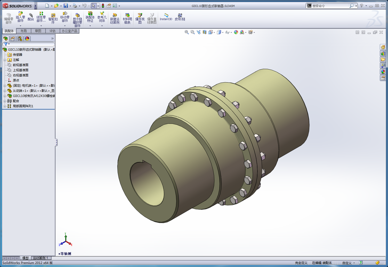Click the New document icon
Viewport: 388px width, 267px height.
47,6
